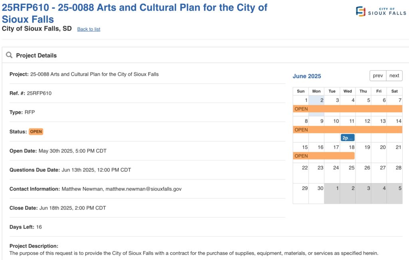Screen dimensions: 409x260
Task: Click the page title 25RFP610 heading
Action: [x=134, y=13]
